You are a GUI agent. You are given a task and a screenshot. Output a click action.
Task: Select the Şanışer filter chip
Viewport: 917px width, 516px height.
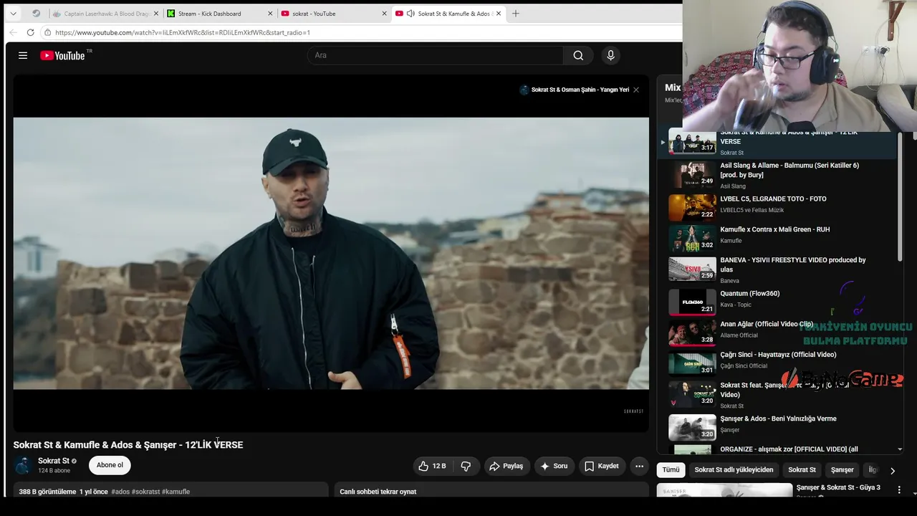tap(842, 470)
